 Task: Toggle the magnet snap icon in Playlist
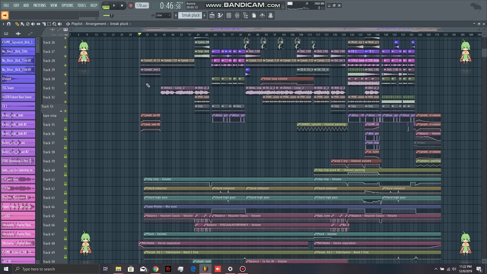(9, 24)
